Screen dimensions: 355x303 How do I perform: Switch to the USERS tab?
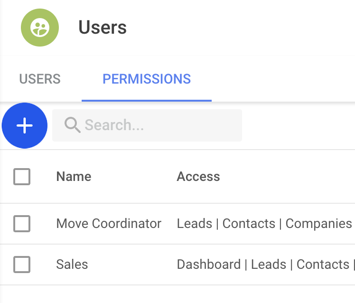(40, 79)
